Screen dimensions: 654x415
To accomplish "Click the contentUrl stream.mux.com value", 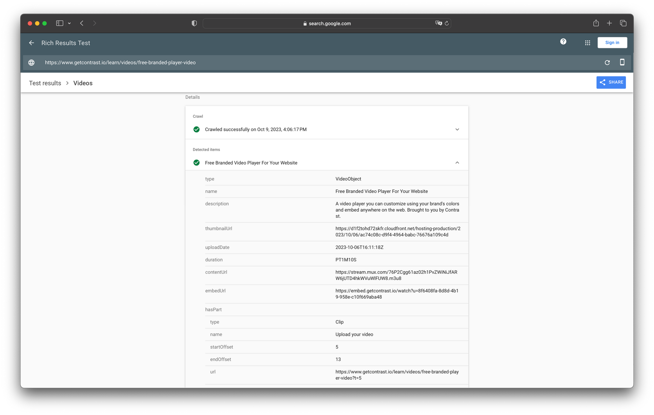I will click(396, 275).
